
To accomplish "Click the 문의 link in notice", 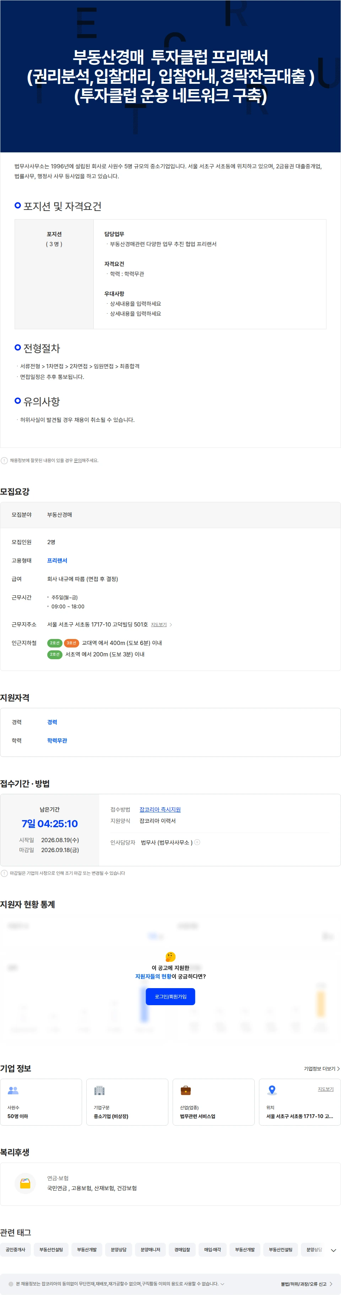I will point(77,460).
